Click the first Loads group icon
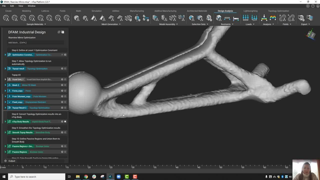320x180 pixels. coord(245,18)
